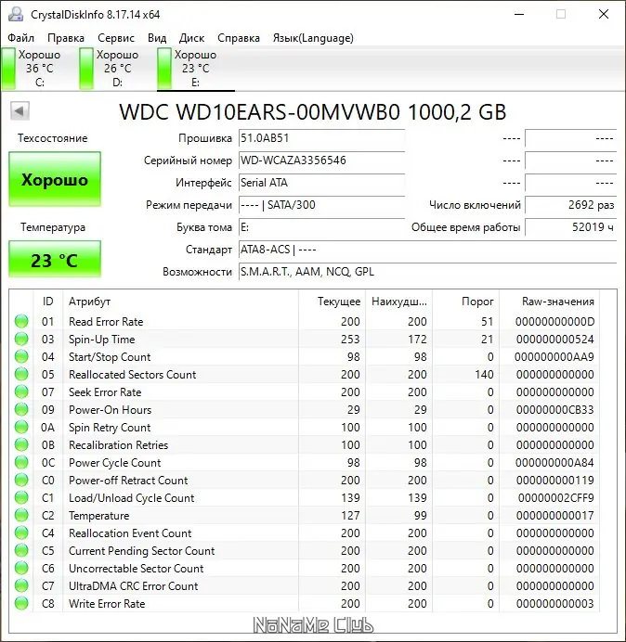Open the Файл menu

21,38
